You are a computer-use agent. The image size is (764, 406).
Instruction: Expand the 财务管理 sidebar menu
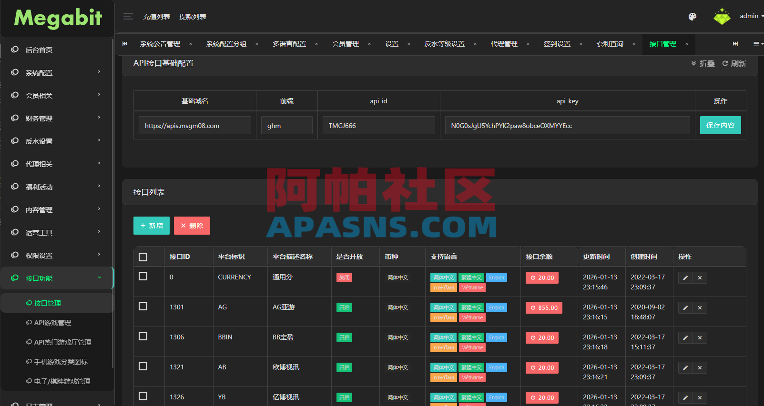point(57,118)
